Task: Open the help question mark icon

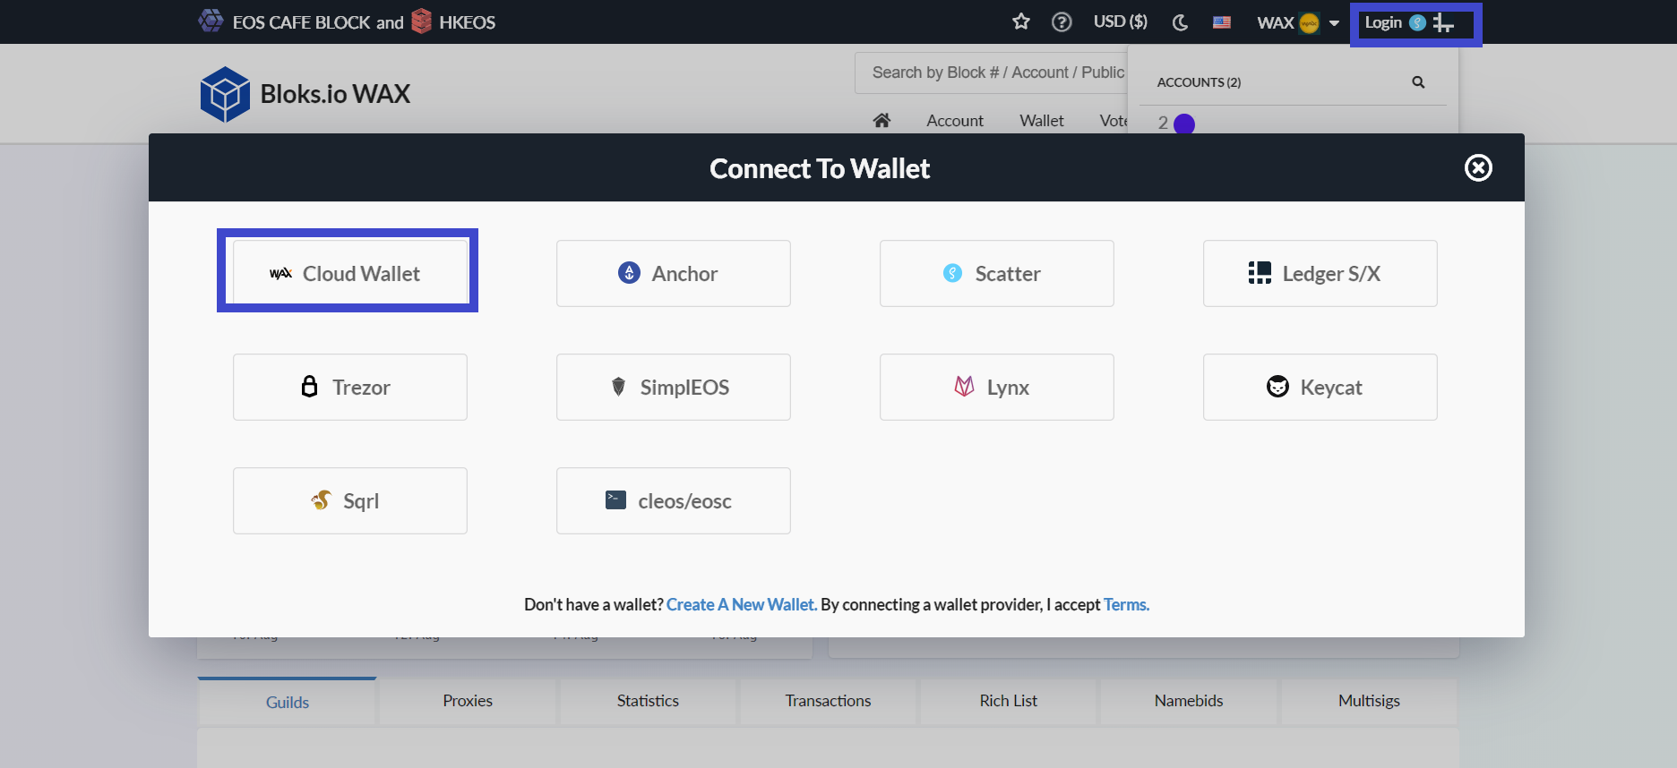Action: point(1062,21)
